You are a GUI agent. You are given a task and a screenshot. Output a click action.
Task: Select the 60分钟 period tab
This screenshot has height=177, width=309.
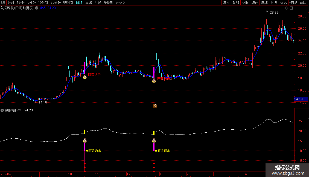tap(68, 2)
